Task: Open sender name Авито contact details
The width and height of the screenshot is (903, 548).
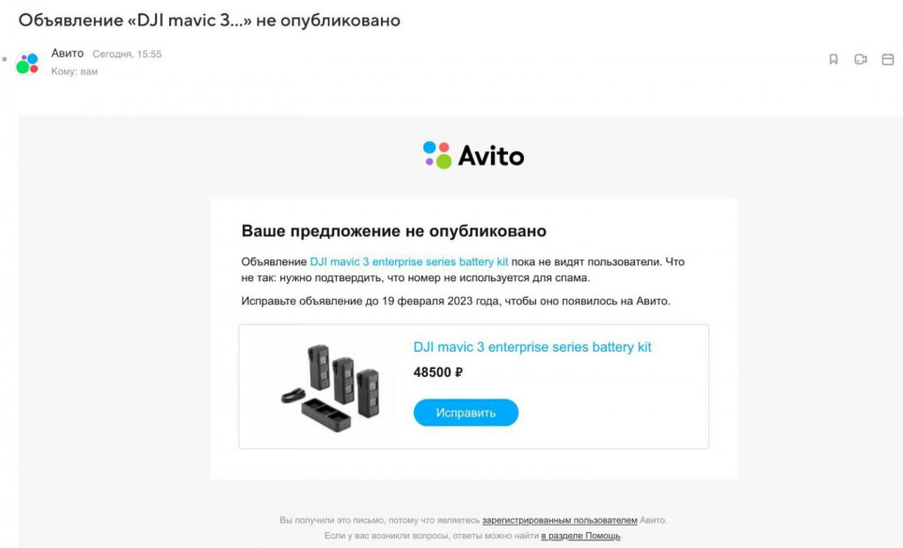Action: point(68,54)
